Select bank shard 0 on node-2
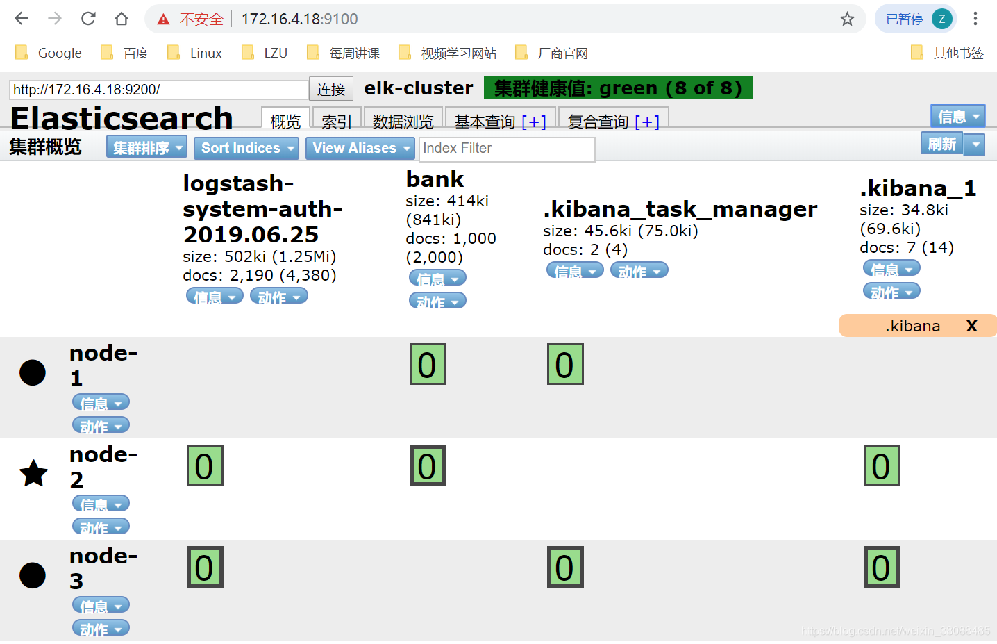This screenshot has width=997, height=644. pyautogui.click(x=428, y=465)
